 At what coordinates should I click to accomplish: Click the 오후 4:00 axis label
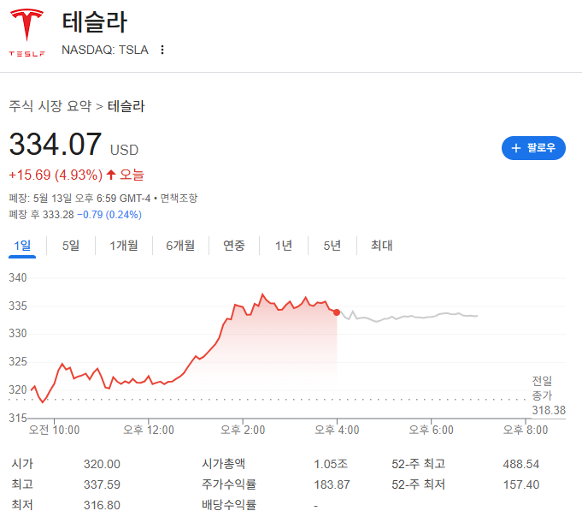pyautogui.click(x=337, y=430)
